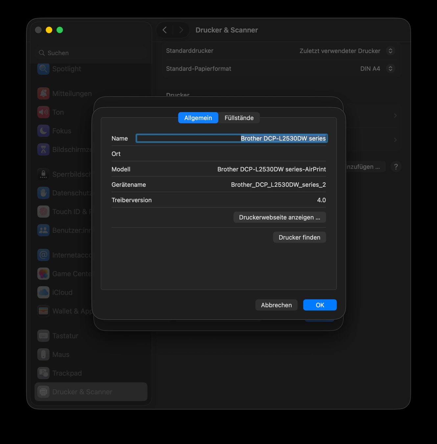Click the green zoom window button
The image size is (437, 444).
click(x=60, y=30)
